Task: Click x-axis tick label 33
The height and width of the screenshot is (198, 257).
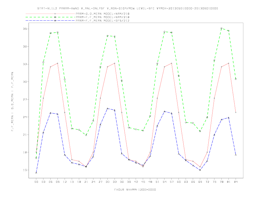Action: coord(115,182)
